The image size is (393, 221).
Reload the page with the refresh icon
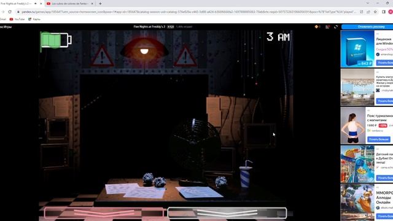tap(10, 12)
